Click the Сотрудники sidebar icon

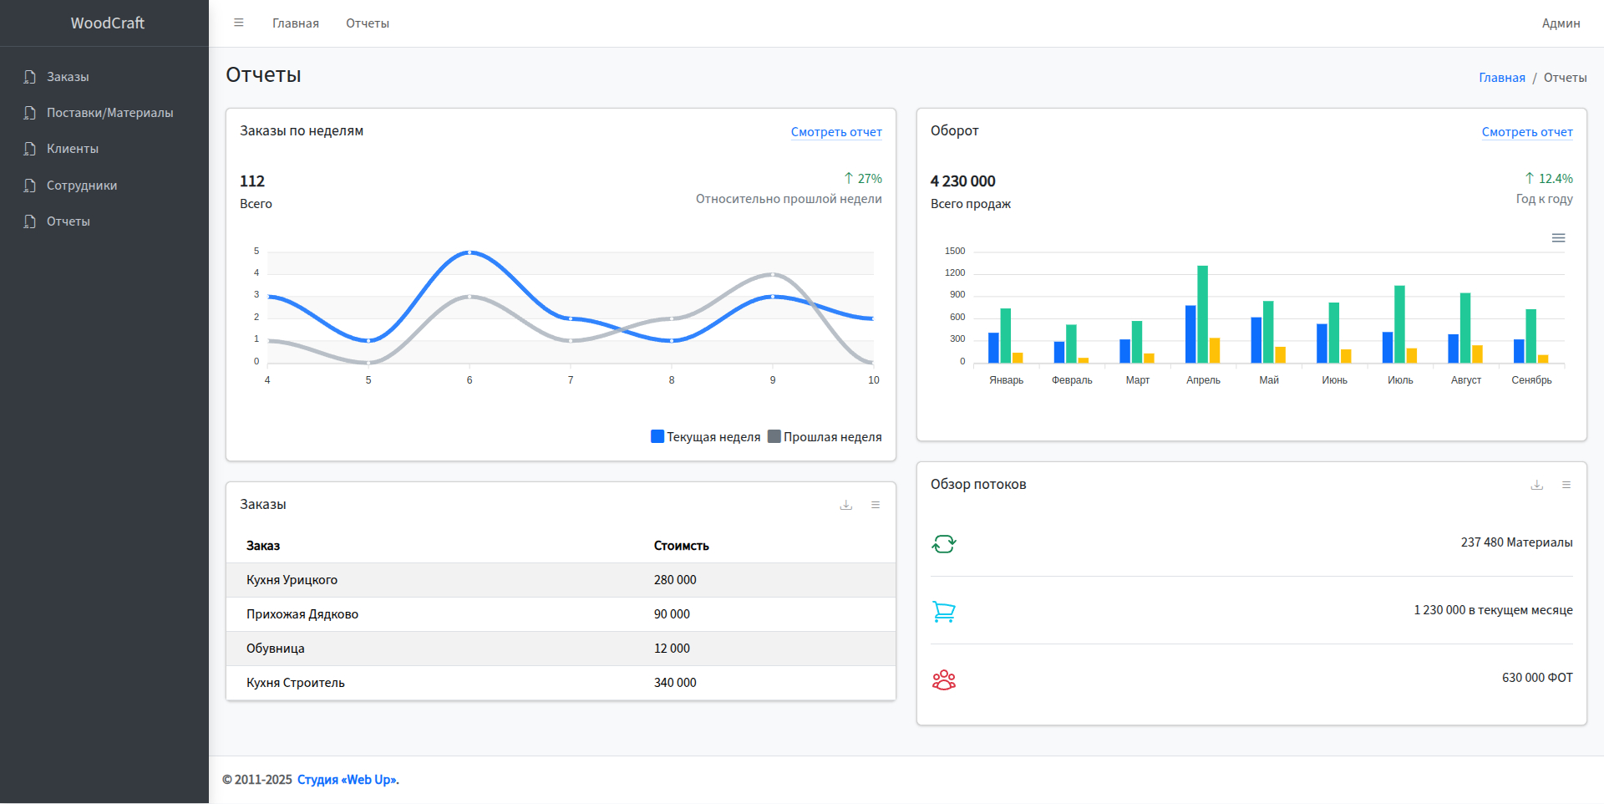click(29, 185)
